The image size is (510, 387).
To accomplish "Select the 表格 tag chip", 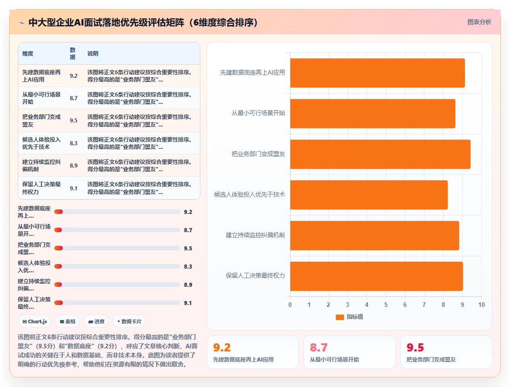I will tap(67, 321).
